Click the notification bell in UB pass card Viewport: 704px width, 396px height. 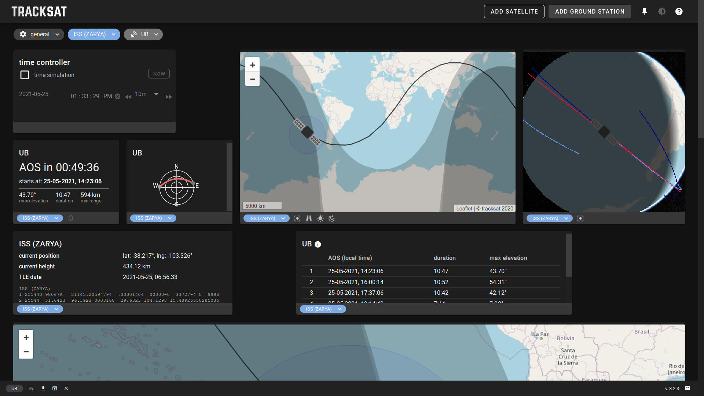coord(71,218)
